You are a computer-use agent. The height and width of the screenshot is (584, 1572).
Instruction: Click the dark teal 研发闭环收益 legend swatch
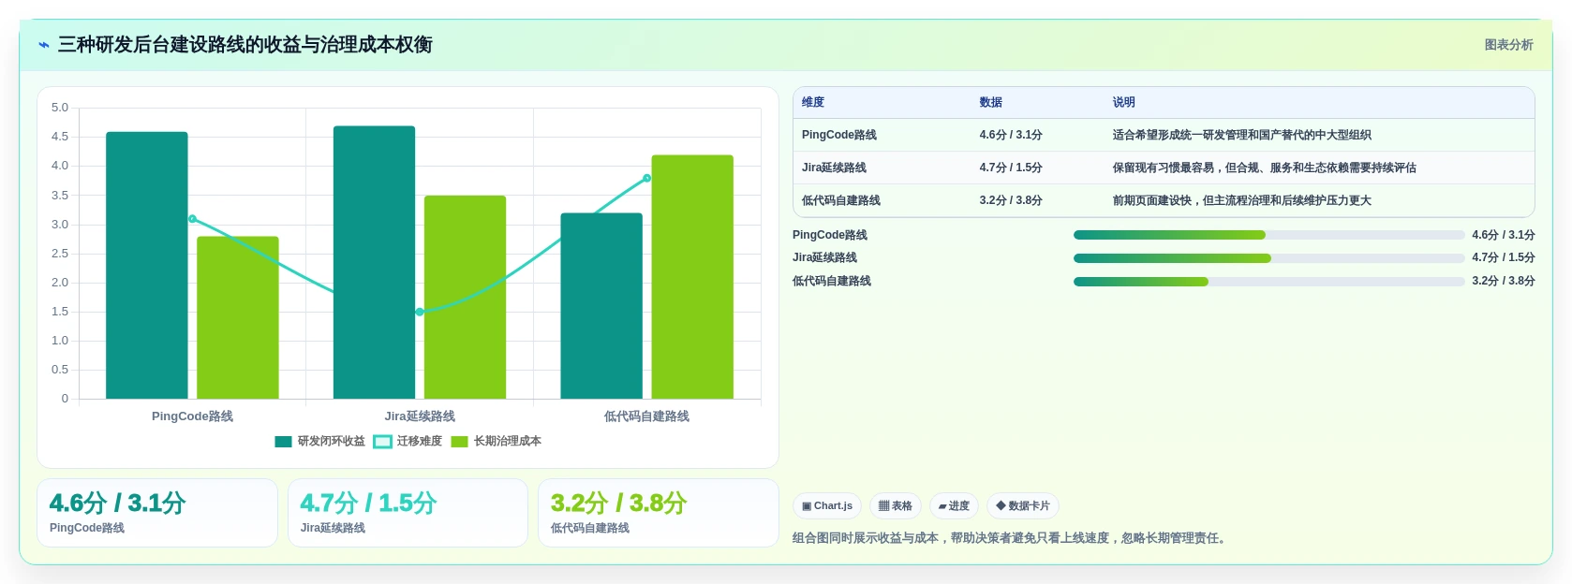point(283,442)
